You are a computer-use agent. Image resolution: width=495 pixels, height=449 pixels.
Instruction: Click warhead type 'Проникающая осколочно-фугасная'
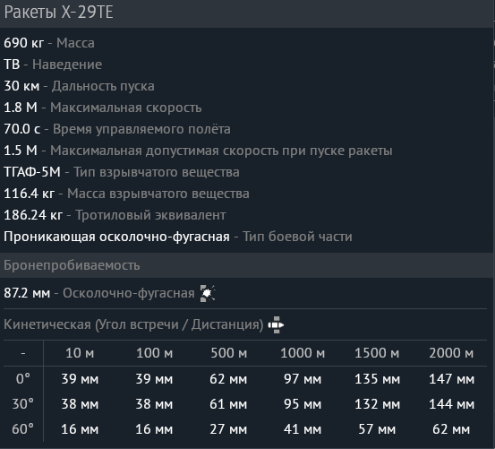(116, 237)
